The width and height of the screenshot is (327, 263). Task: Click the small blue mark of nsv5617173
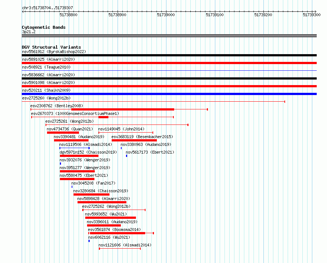click(x=127, y=156)
